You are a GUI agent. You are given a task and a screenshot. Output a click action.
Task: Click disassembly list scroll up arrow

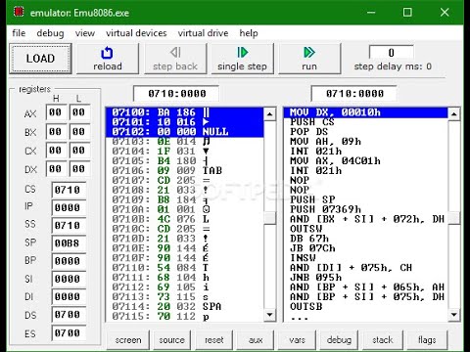(x=453, y=114)
